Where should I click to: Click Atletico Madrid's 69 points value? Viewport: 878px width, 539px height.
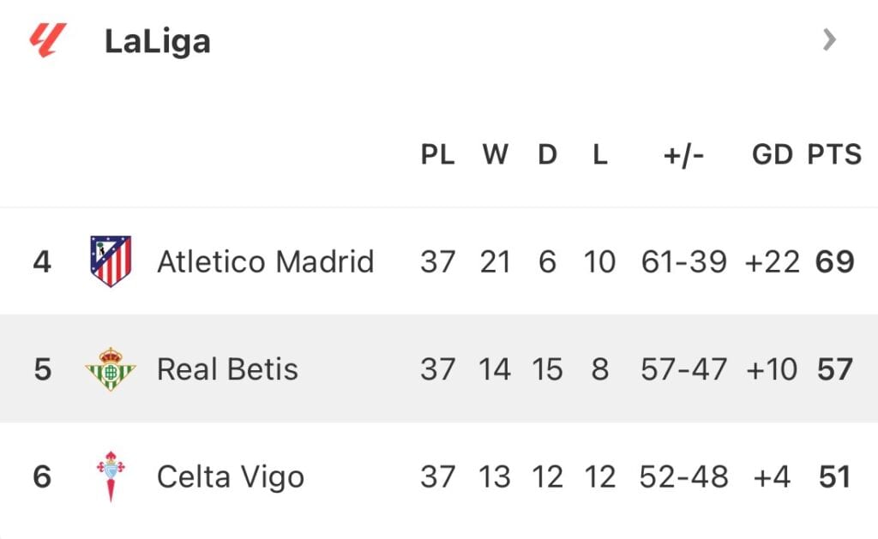click(x=834, y=262)
